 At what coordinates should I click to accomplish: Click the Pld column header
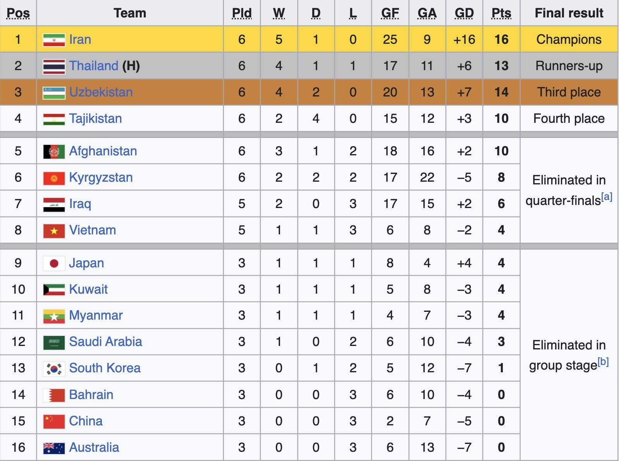242,13
